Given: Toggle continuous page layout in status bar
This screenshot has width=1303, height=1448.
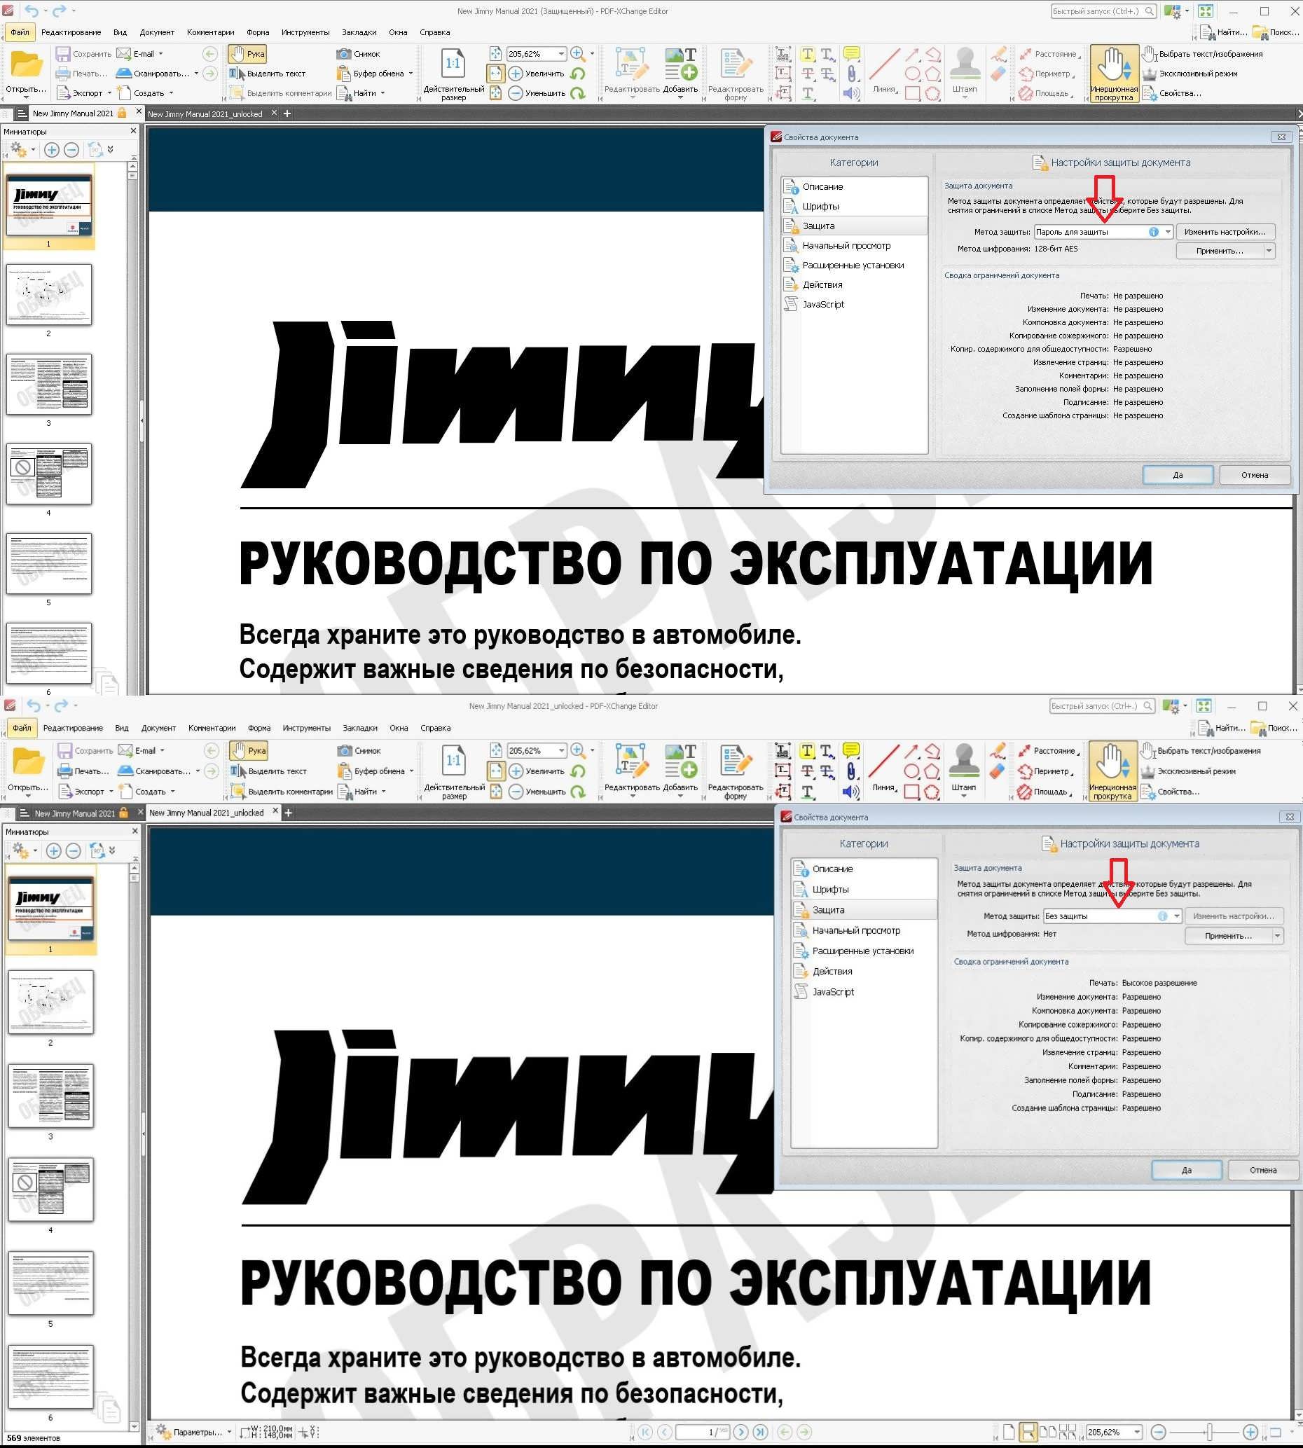Looking at the screenshot, I should click(1028, 1431).
